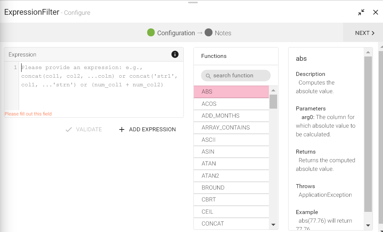This screenshot has width=383, height=232.
Task: Select the ACOS function
Action: click(231, 104)
